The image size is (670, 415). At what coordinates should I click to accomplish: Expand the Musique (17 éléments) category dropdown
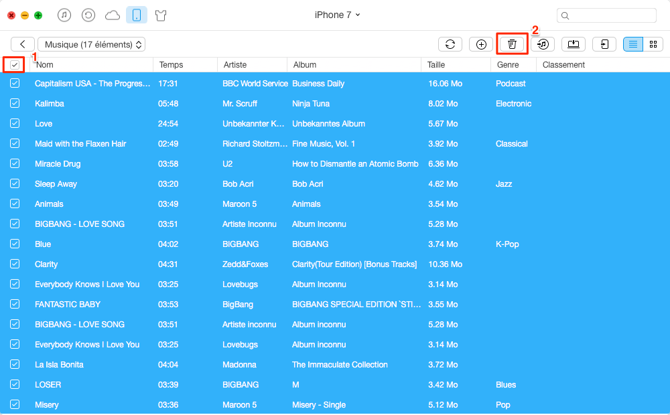[x=91, y=44]
